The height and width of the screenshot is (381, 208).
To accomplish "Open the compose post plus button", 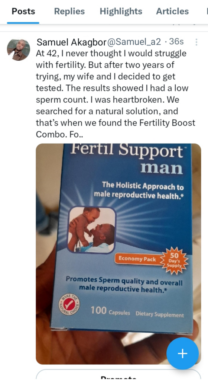I will point(182,353).
